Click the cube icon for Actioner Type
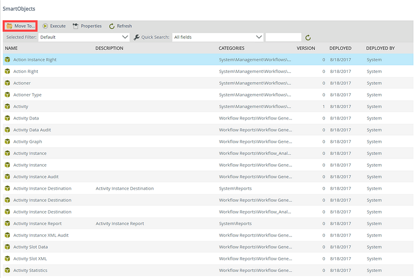 pyautogui.click(x=7, y=95)
